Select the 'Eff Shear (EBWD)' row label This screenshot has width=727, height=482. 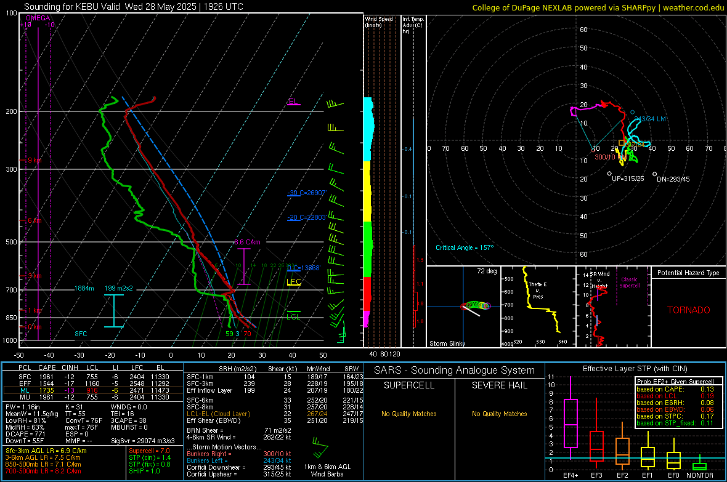tap(214, 421)
